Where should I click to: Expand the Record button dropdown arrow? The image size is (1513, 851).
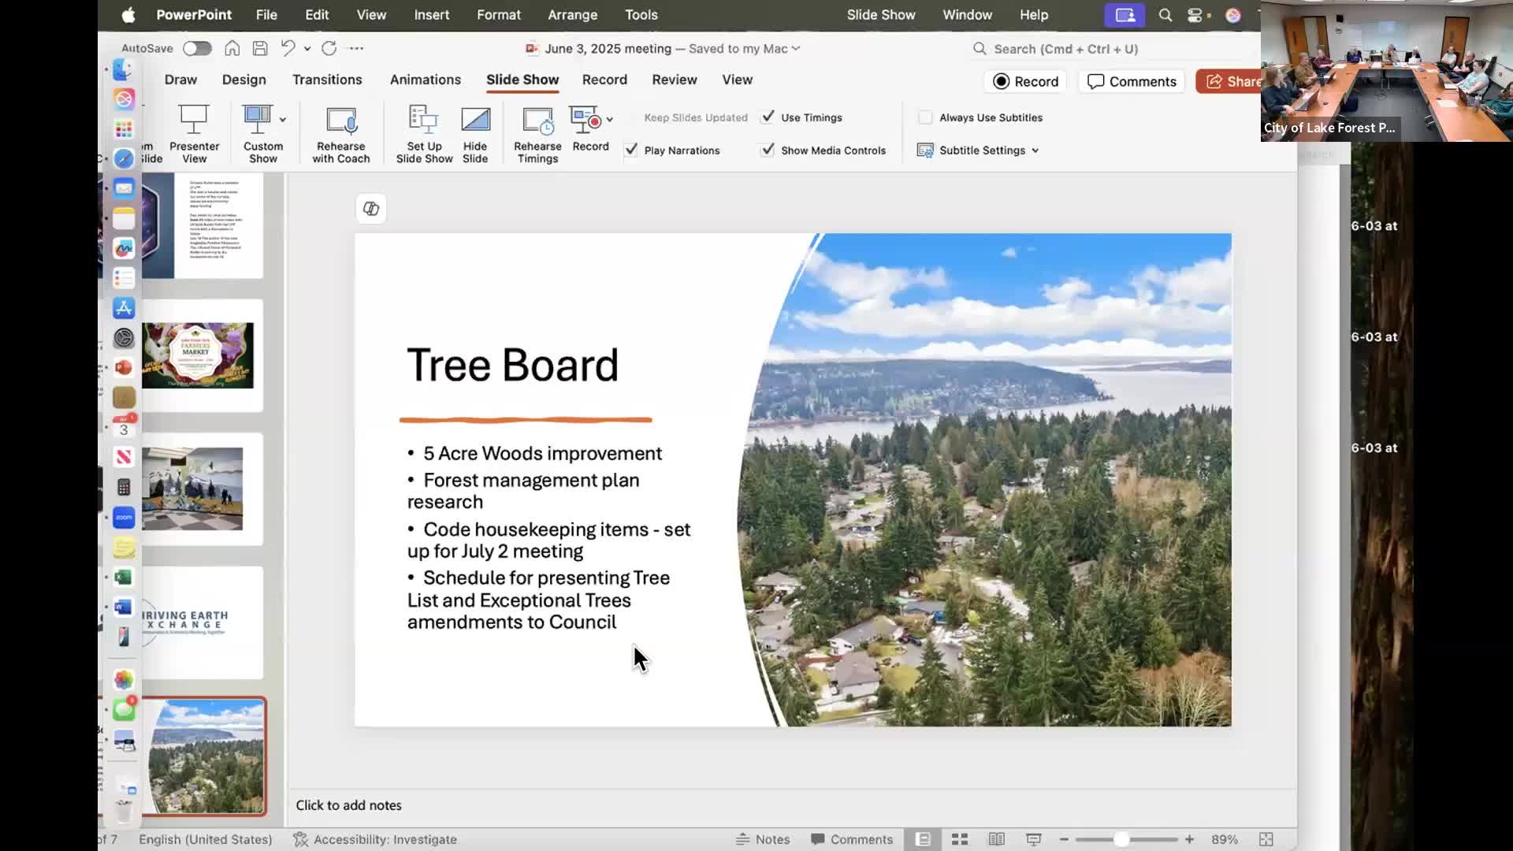click(609, 120)
